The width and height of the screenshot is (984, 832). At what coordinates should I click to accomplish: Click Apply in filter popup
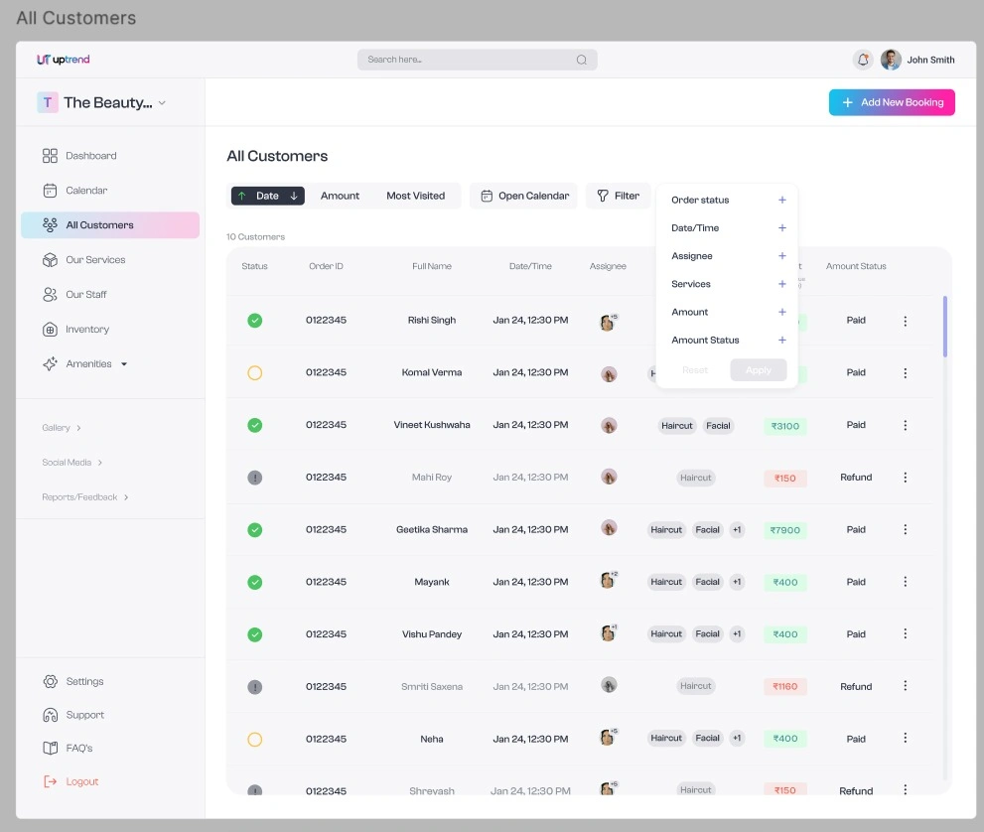[x=758, y=370]
